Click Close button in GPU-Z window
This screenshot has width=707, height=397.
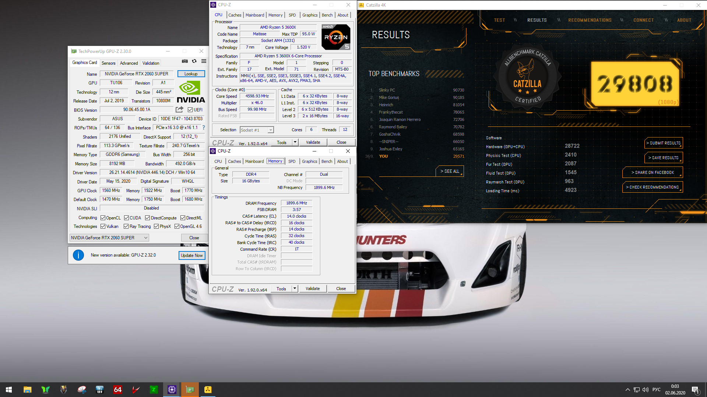tap(194, 238)
